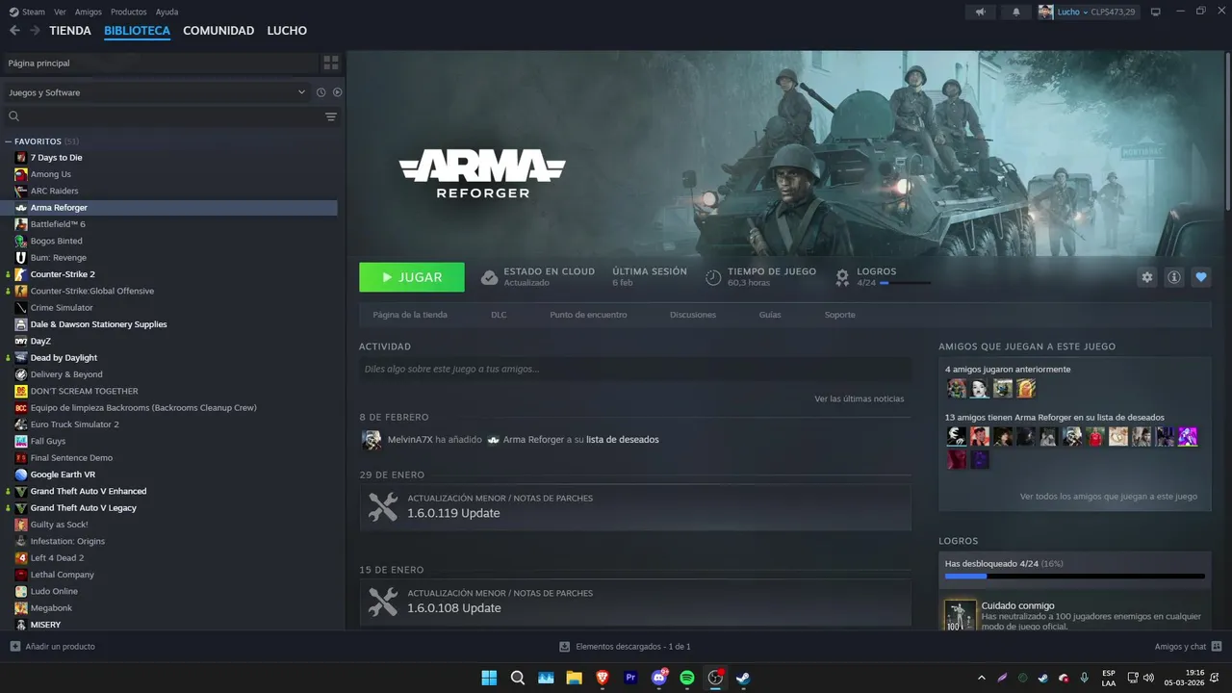
Task: Toggle library grid view icon
Action: point(331,63)
